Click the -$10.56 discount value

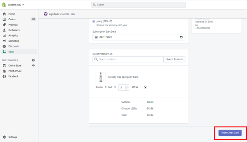pos(149,109)
